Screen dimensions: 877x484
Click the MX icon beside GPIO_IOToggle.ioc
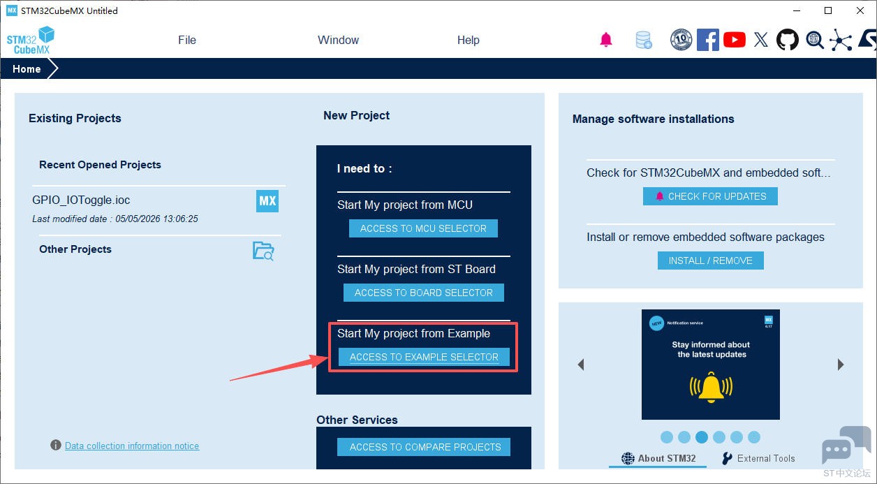267,201
